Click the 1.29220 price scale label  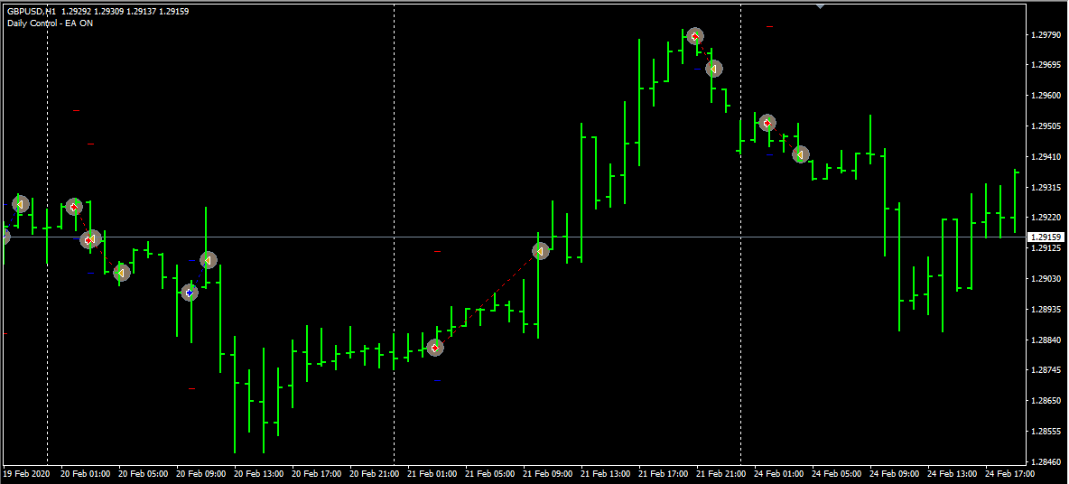tap(1046, 218)
